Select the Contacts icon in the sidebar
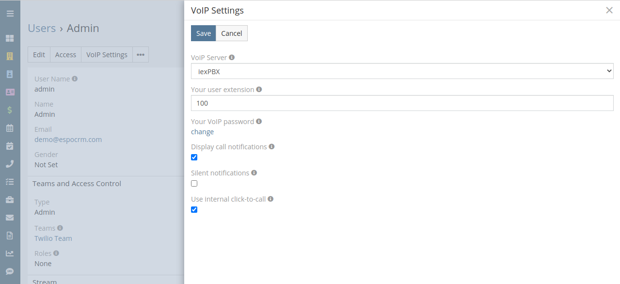Image resolution: width=620 pixels, height=284 pixels. click(x=10, y=92)
